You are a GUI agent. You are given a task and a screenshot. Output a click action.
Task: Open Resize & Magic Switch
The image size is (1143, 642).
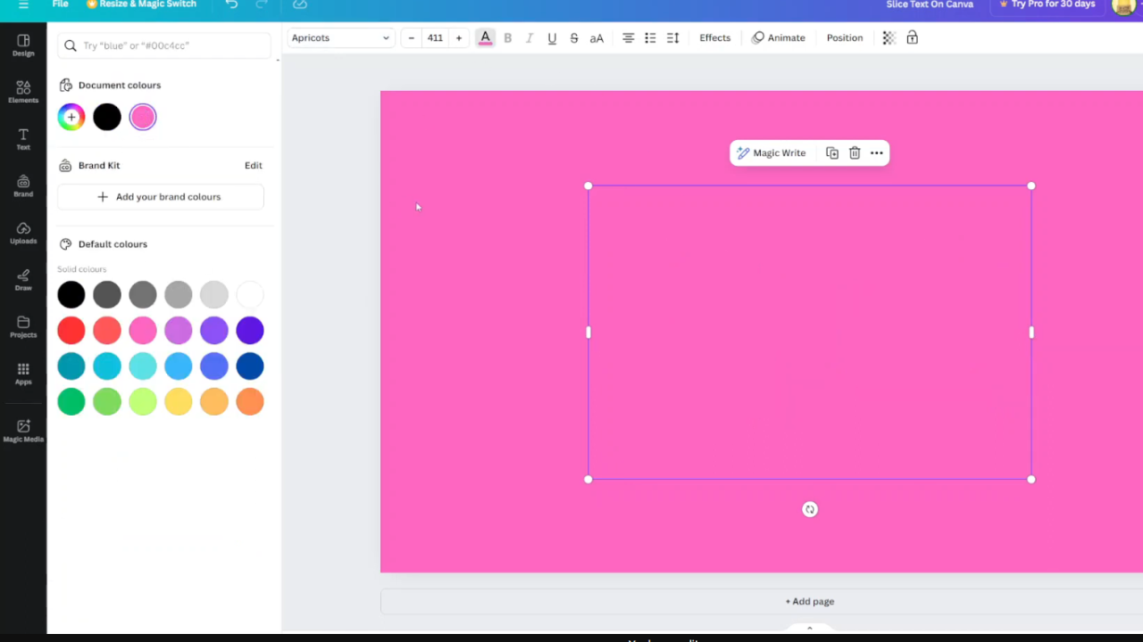tap(141, 4)
